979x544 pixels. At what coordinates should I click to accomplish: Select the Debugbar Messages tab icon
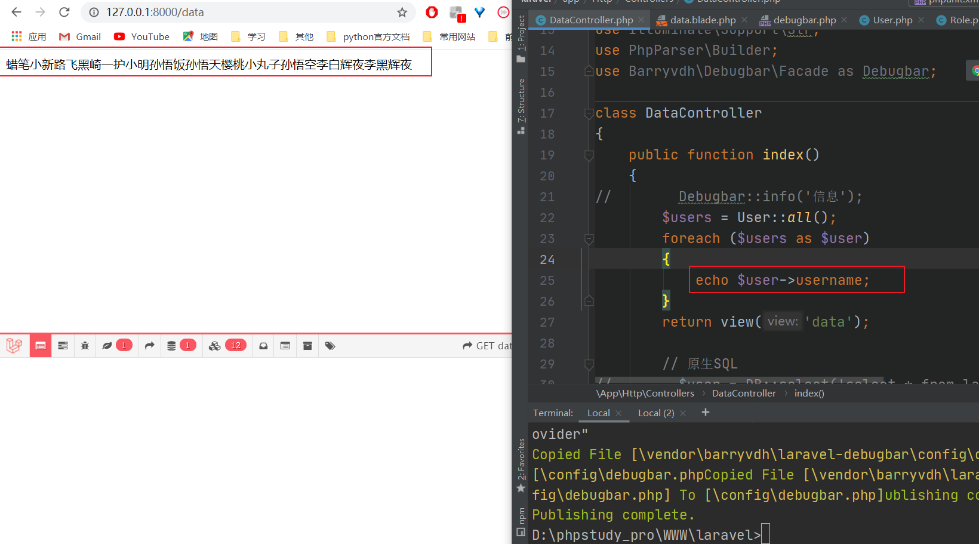41,346
